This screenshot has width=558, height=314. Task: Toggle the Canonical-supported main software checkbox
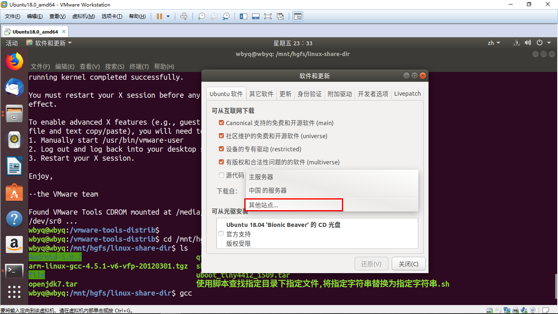[221, 123]
